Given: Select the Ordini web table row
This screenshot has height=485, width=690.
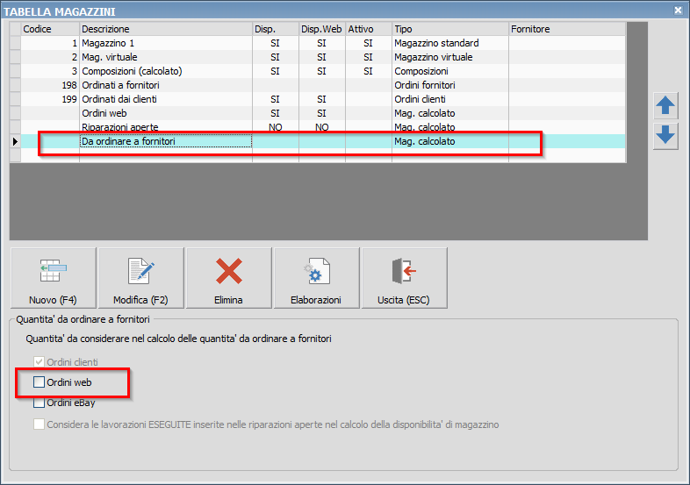Looking at the screenshot, I should (317, 113).
